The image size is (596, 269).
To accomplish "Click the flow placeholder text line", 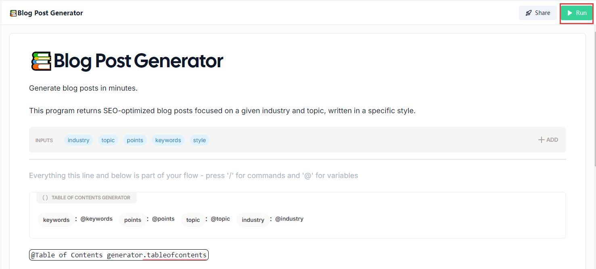I will (194, 176).
